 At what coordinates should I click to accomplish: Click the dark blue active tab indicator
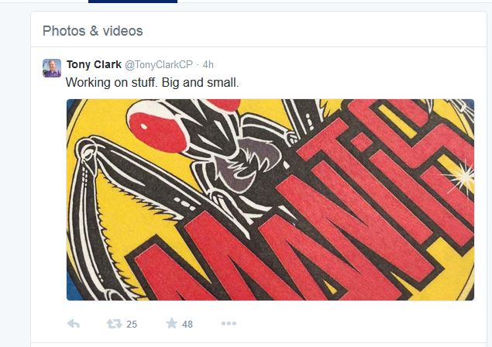coord(132,2)
